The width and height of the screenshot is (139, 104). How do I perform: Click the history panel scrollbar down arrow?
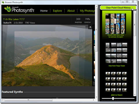pyautogui.click(x=135, y=95)
